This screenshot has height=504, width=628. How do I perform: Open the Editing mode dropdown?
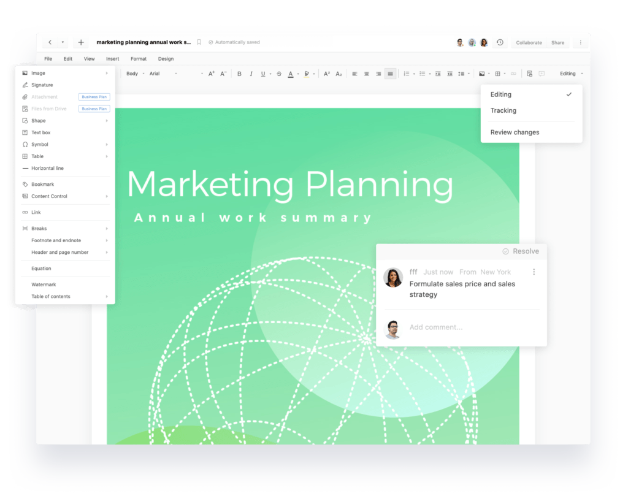tap(571, 74)
